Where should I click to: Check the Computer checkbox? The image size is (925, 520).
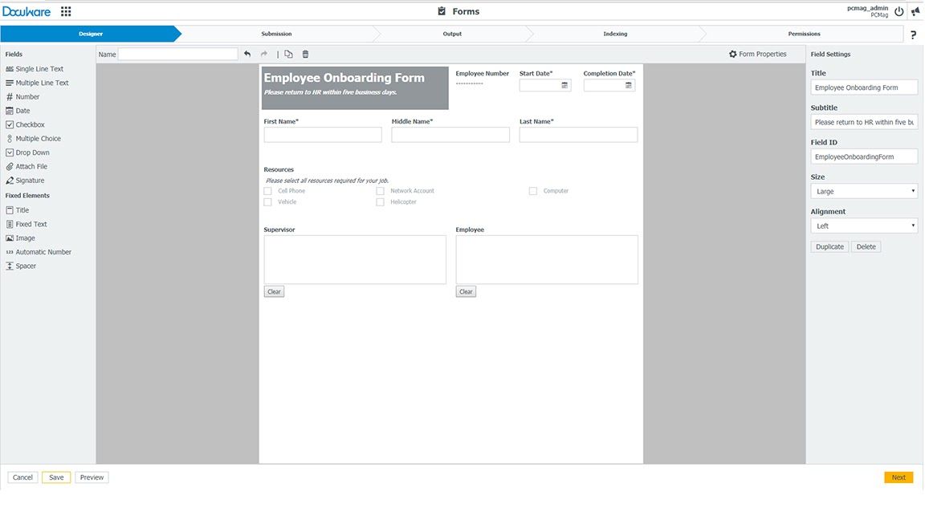coord(532,191)
